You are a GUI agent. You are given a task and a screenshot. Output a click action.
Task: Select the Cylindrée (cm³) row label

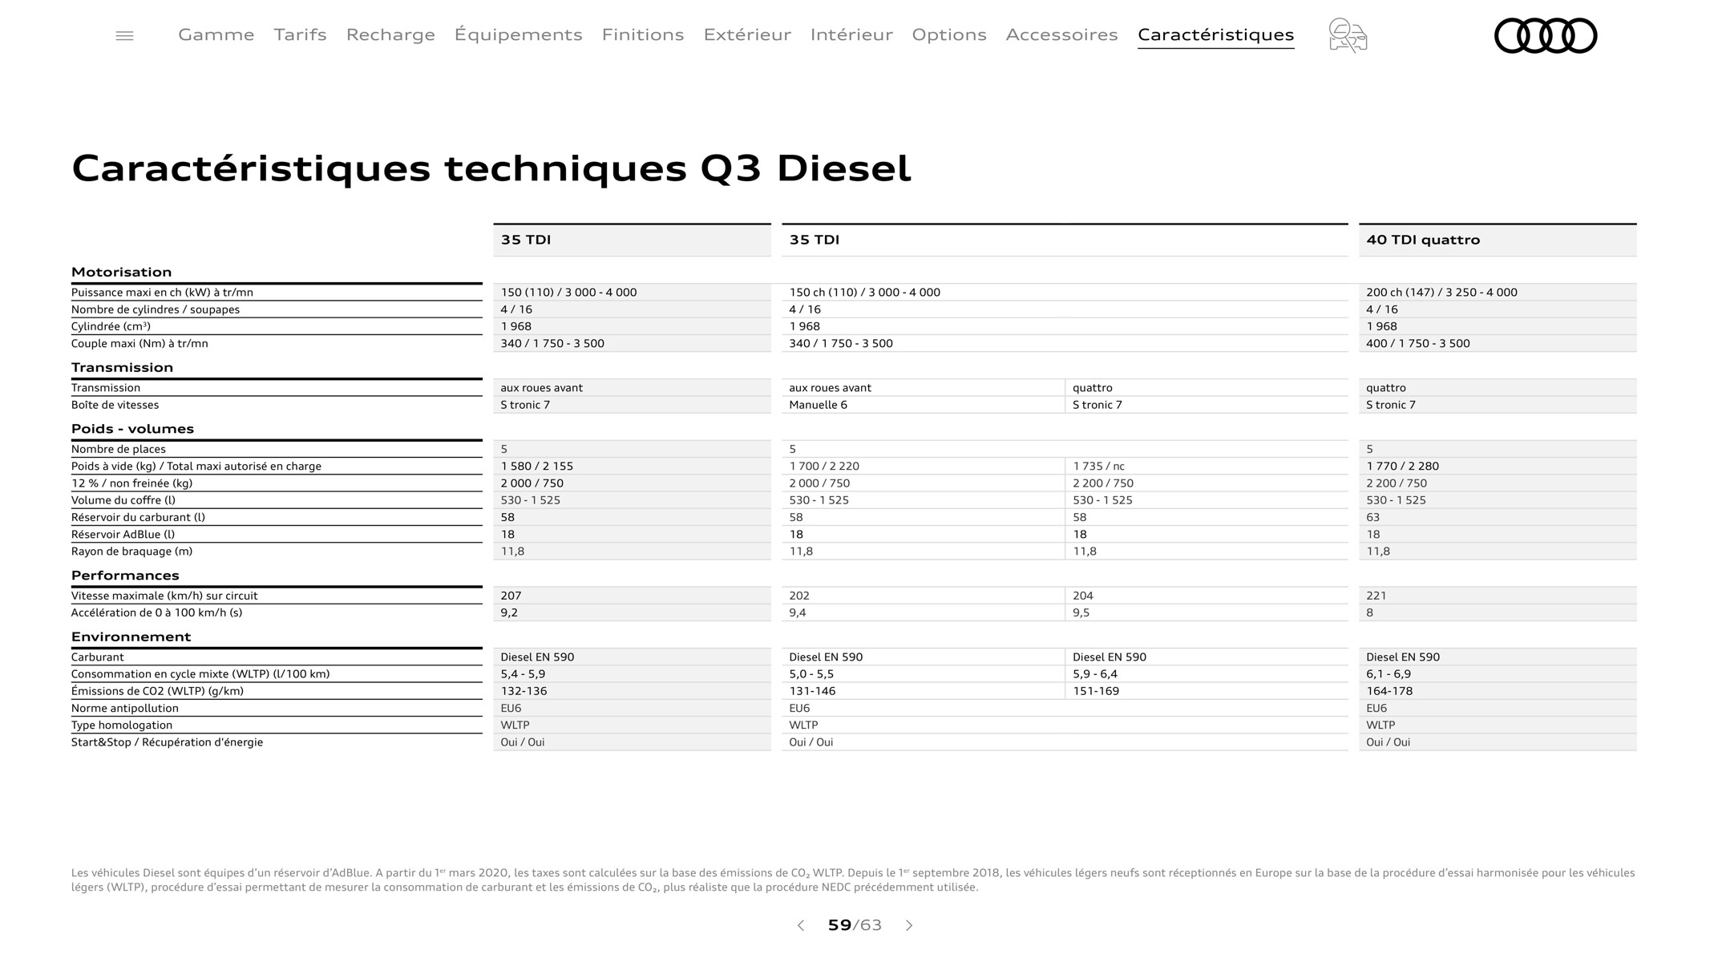coord(111,326)
